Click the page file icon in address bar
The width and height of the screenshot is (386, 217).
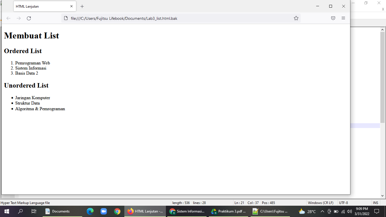[x=66, y=18]
